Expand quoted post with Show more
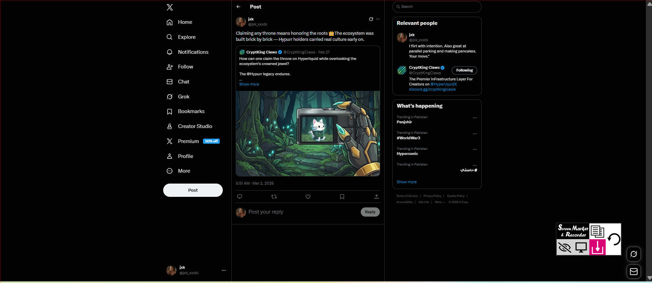The width and height of the screenshot is (652, 283). click(249, 84)
